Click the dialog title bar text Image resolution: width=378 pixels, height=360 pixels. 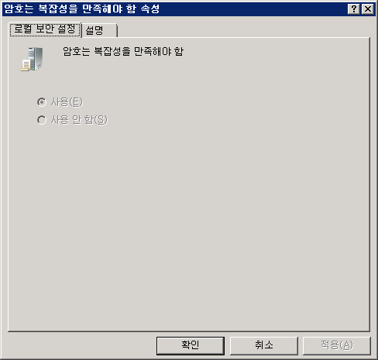click(x=82, y=9)
